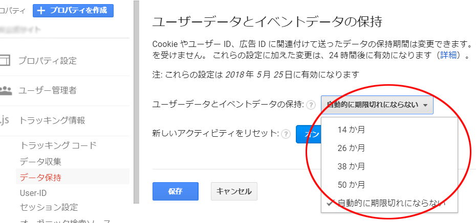Toggle the reset on new activity switch
The image size is (476, 223).
click(x=309, y=134)
